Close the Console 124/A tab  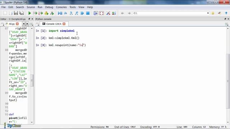tap(64, 24)
